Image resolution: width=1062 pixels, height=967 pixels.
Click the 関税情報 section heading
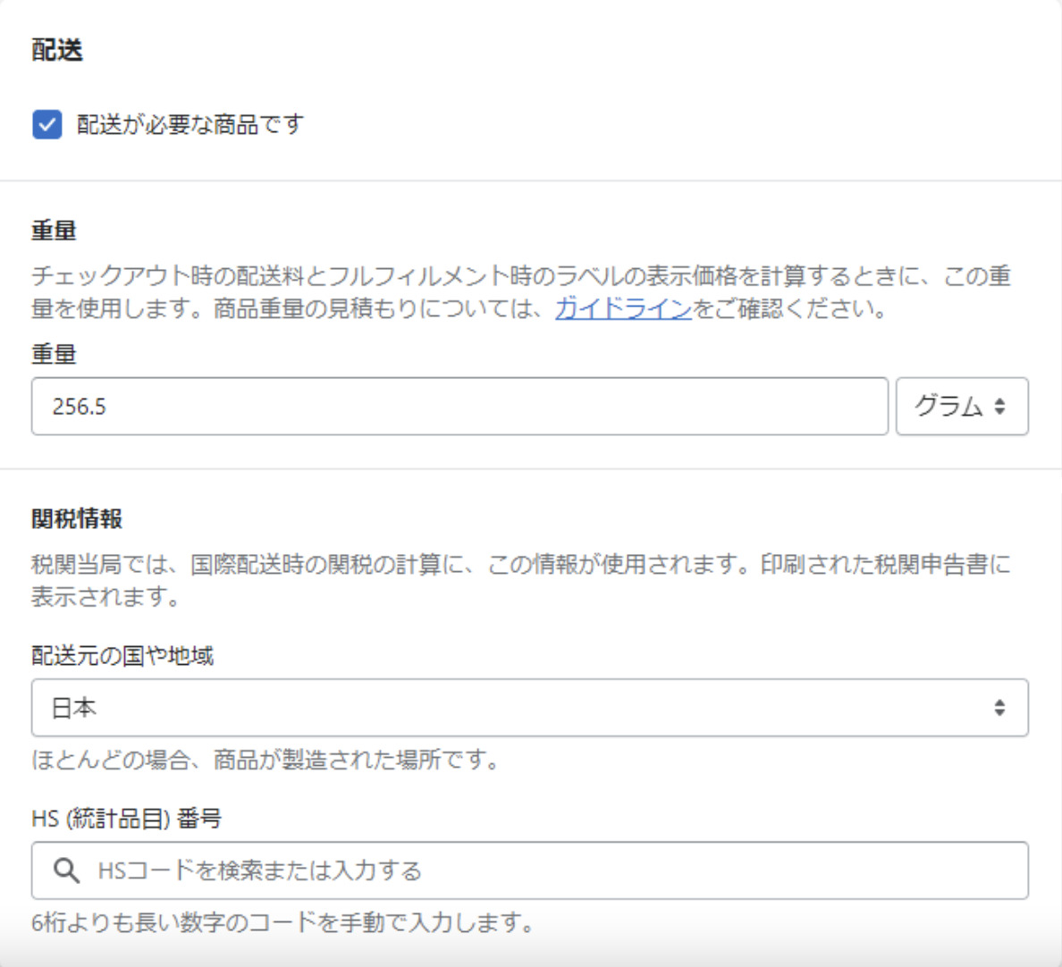coord(77,518)
